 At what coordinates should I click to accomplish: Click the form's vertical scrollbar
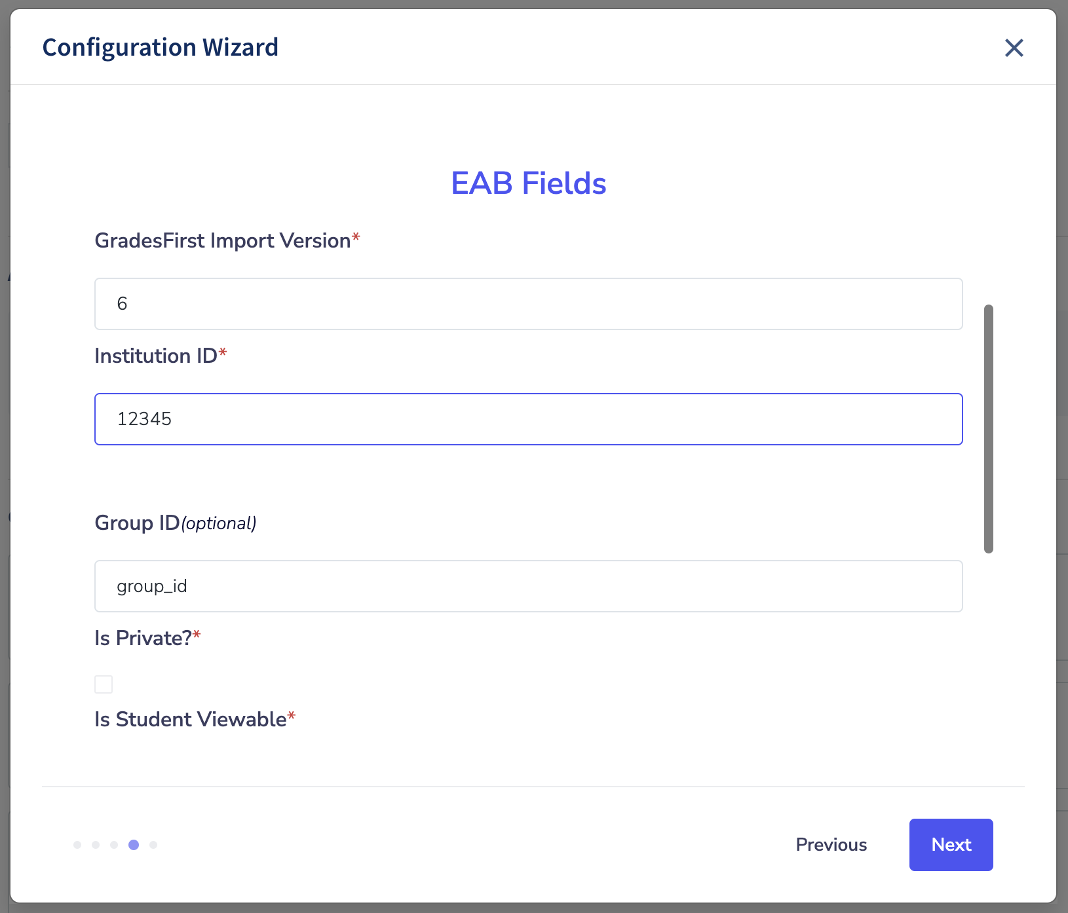coord(989,429)
